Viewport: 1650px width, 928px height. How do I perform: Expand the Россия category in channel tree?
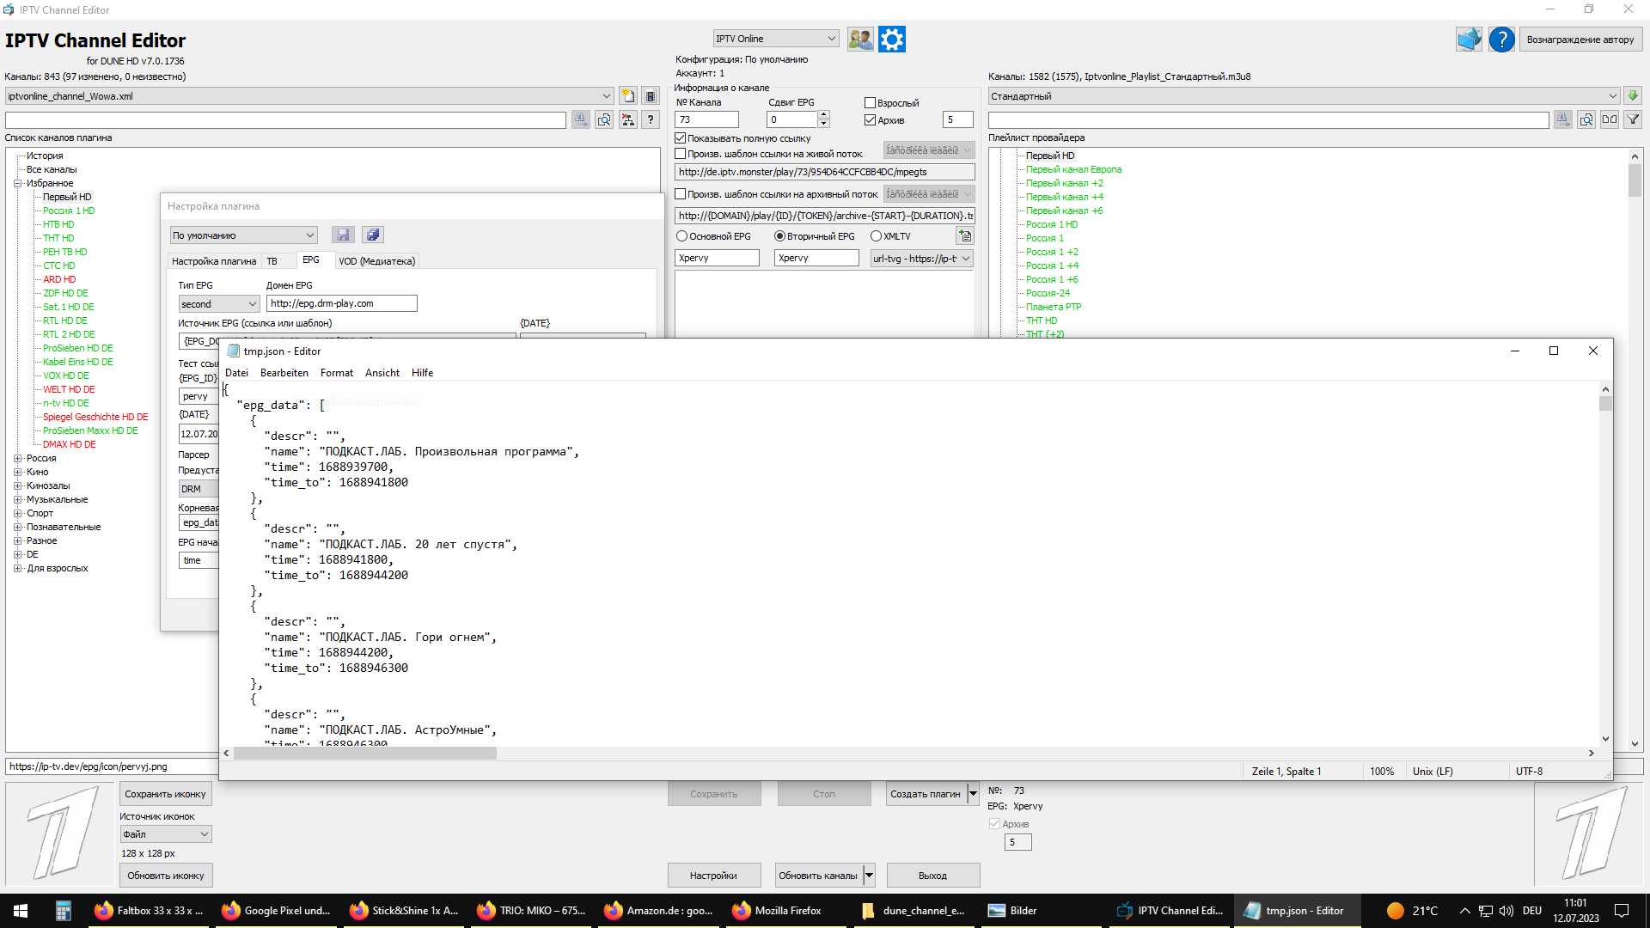(17, 459)
